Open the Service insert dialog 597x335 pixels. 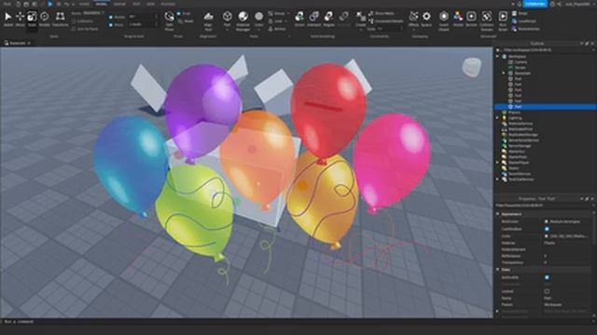tap(471, 19)
